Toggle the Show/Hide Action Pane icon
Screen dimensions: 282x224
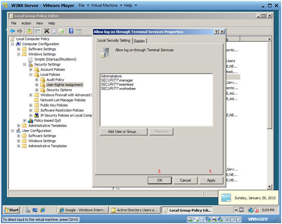[x=79, y=31]
